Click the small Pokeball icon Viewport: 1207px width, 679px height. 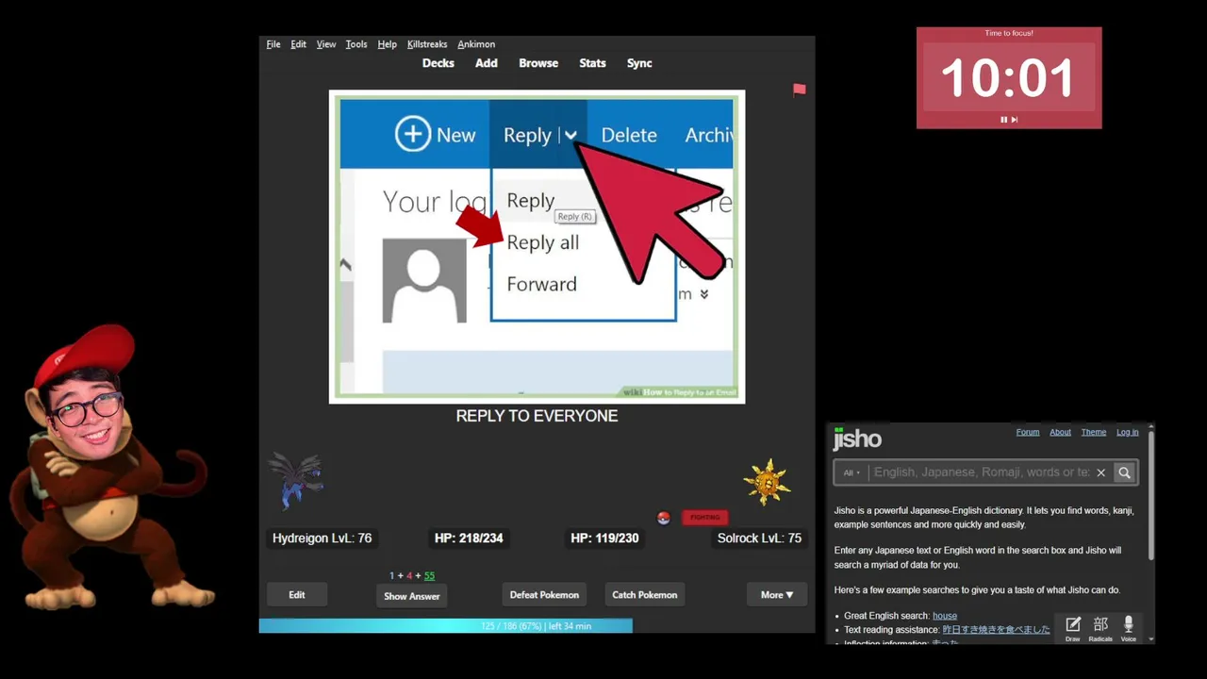(664, 518)
